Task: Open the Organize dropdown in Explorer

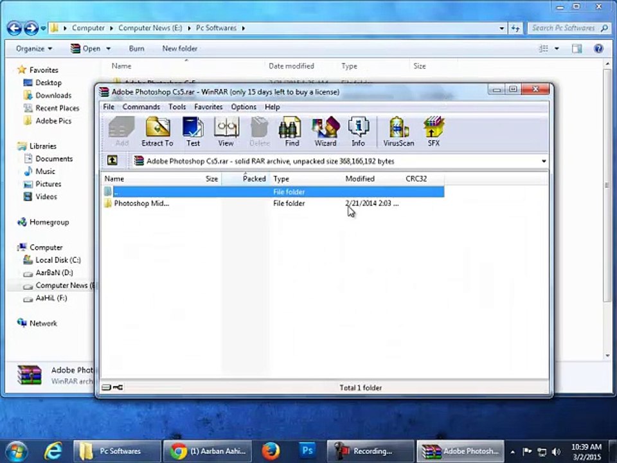Action: click(34, 48)
